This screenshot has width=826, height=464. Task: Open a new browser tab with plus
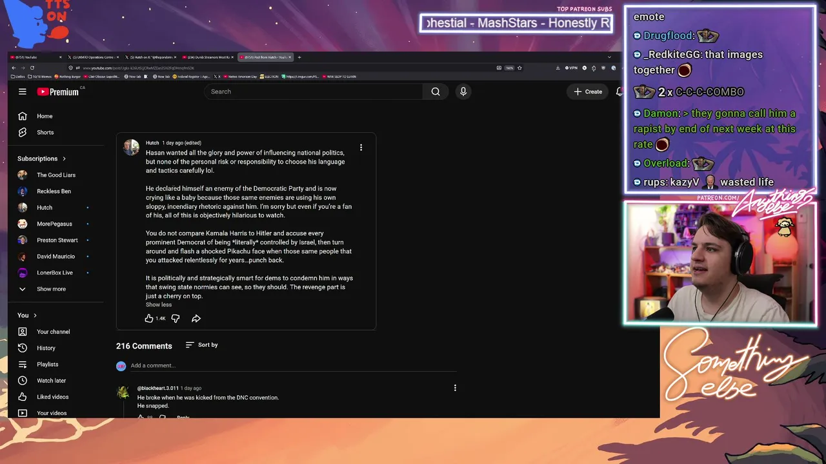(299, 57)
